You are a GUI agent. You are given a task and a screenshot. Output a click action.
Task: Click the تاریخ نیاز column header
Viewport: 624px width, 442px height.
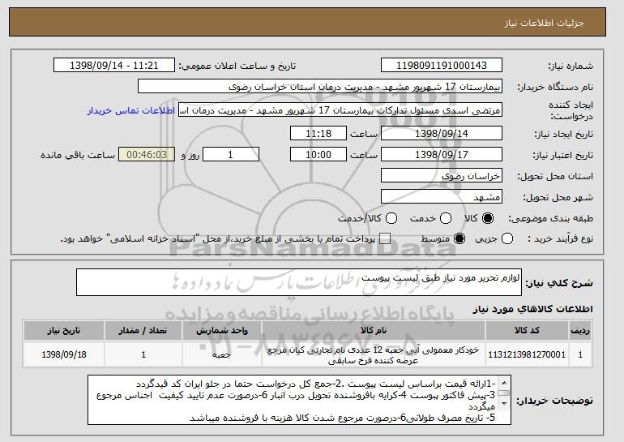pos(64,331)
